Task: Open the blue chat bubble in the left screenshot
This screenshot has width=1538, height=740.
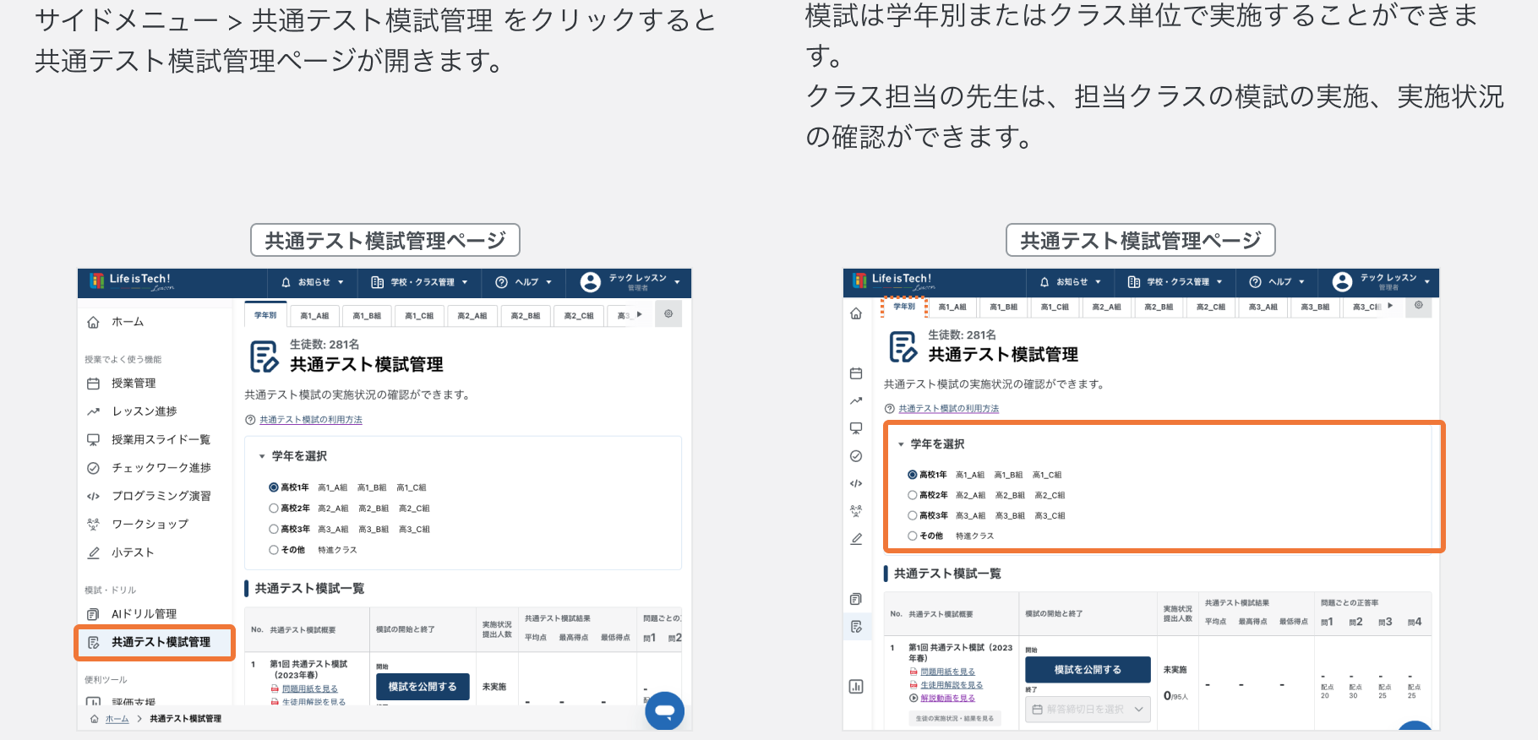Action: (665, 710)
